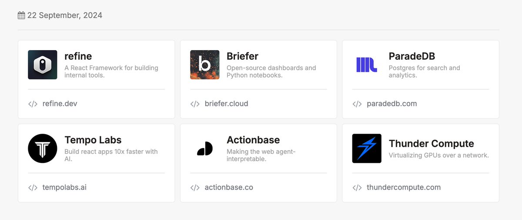This screenshot has height=220, width=522.
Task: Click the Briefer letter-b logo
Action: click(x=205, y=65)
